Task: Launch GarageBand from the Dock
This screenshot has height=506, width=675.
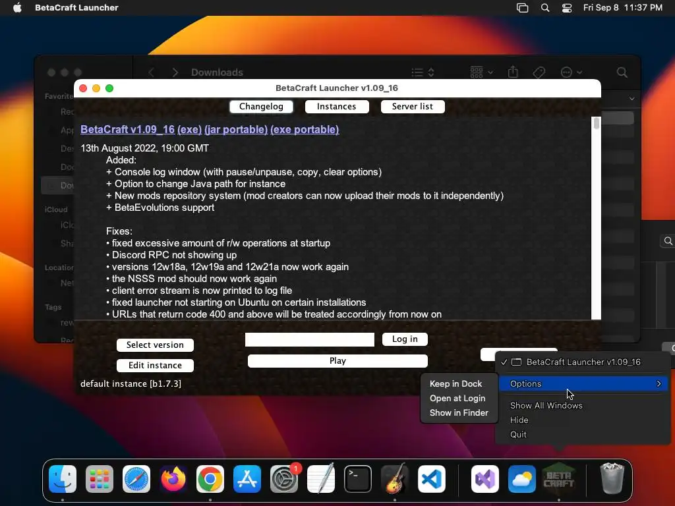Action: click(395, 479)
